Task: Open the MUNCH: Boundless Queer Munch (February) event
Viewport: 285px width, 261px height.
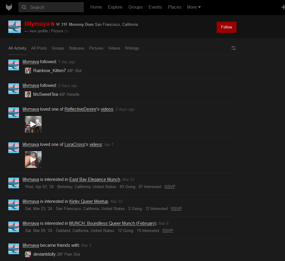Action: pos(113,223)
